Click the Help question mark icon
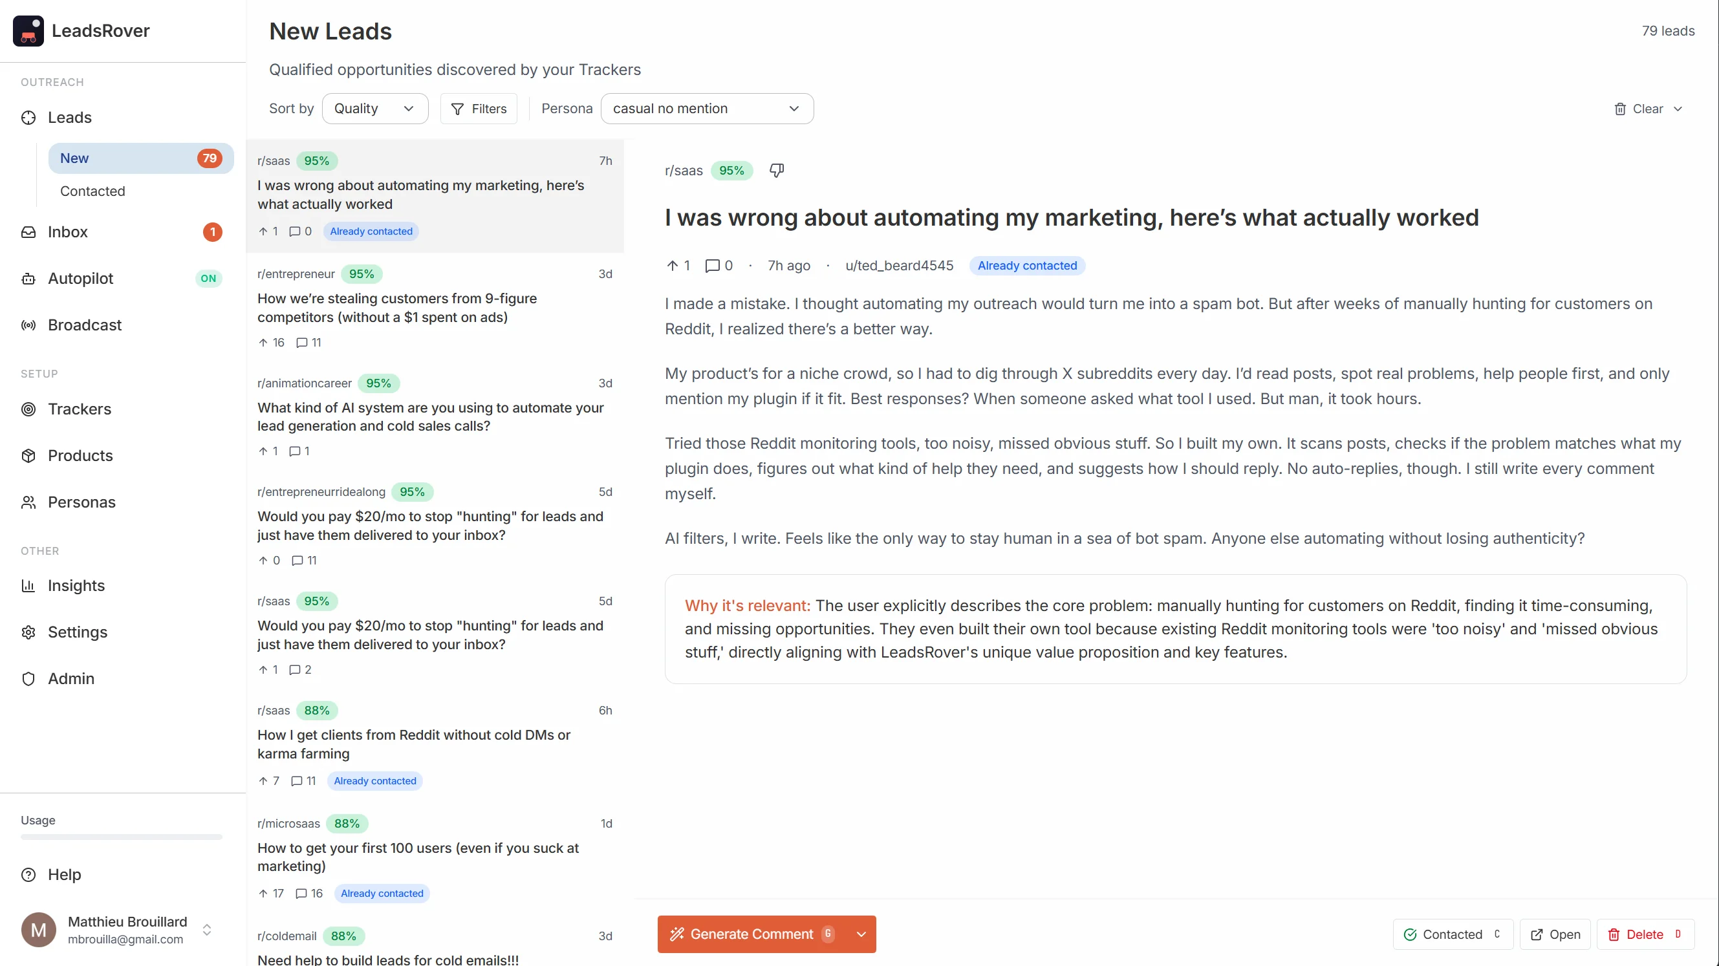The width and height of the screenshot is (1719, 966). tap(28, 875)
